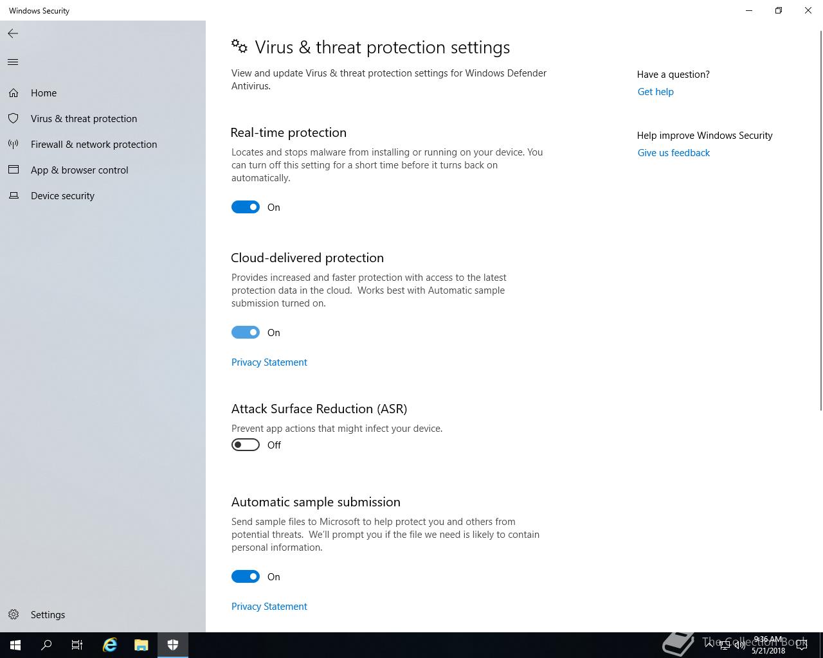Open the Windows Start menu
This screenshot has height=658, width=823.
pyautogui.click(x=15, y=645)
